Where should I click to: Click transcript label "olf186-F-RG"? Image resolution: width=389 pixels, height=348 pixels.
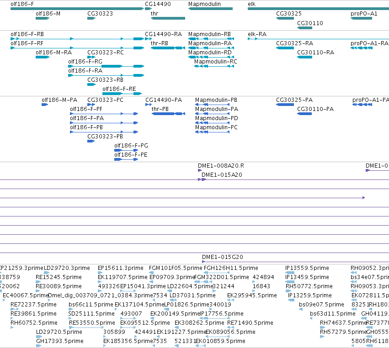tap(85, 62)
